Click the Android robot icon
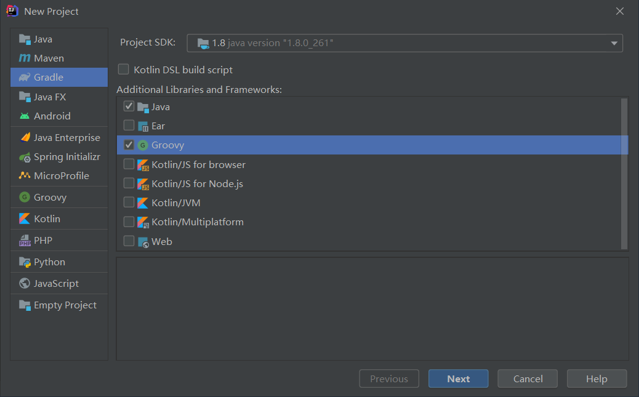Screen dimensions: 639x397 click(x=25, y=116)
